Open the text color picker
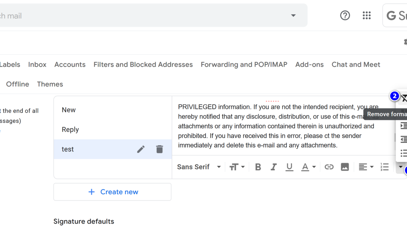Screen dimensions: 407x229 tap(308, 167)
